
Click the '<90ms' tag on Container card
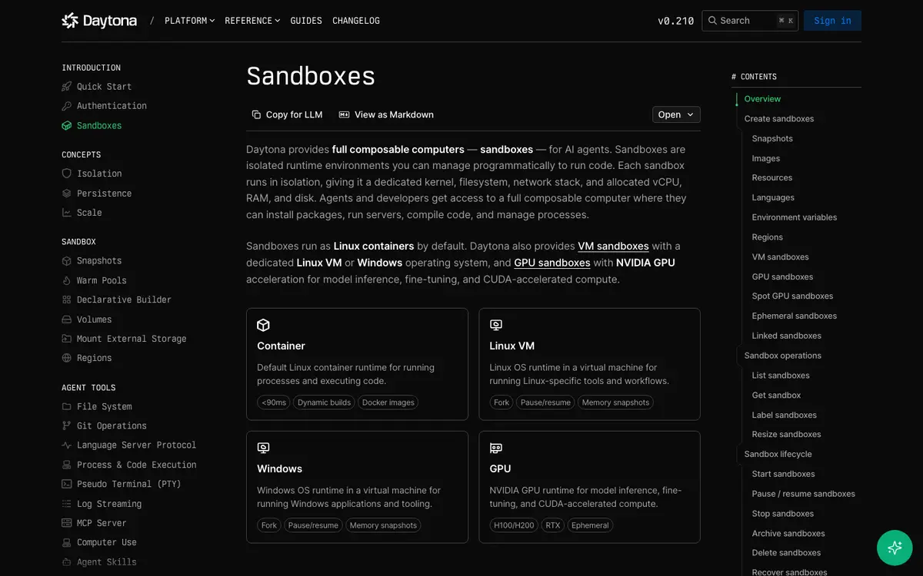coord(274,402)
